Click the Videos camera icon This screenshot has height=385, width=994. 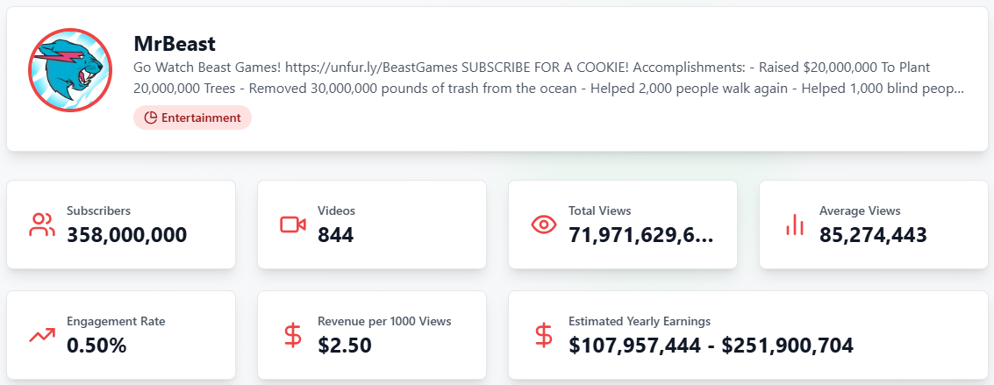pos(293,225)
